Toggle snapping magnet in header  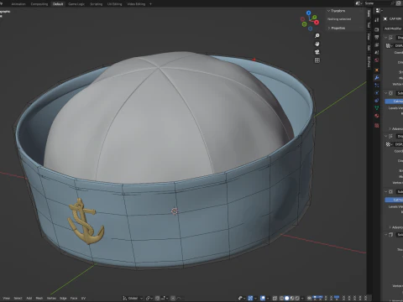[158, 298]
